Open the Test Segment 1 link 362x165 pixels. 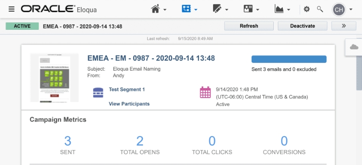[127, 90]
